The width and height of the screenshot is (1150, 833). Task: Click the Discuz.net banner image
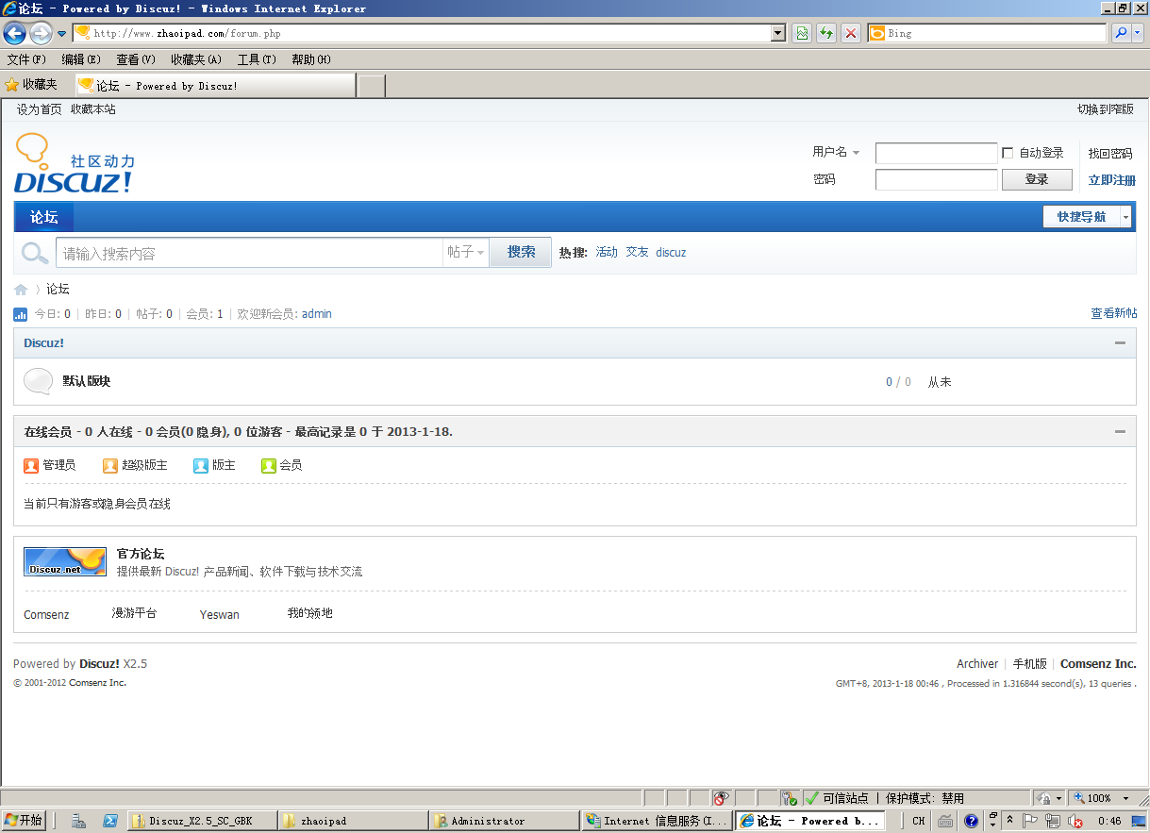tap(65, 561)
